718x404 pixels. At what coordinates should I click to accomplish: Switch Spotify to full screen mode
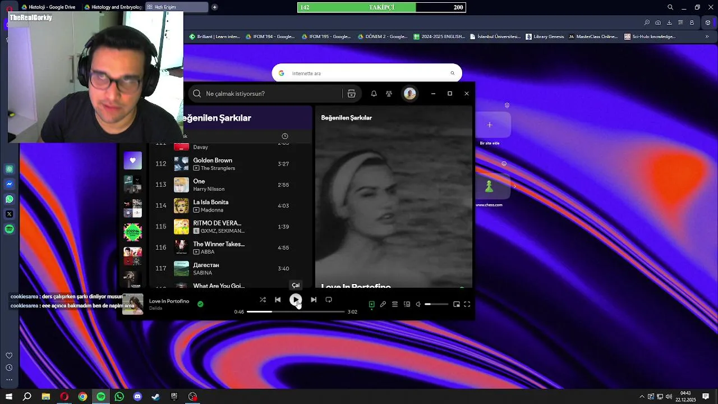(467, 304)
